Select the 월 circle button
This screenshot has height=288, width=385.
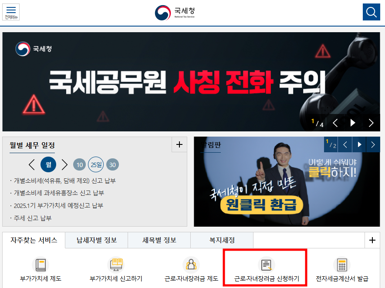48,164
